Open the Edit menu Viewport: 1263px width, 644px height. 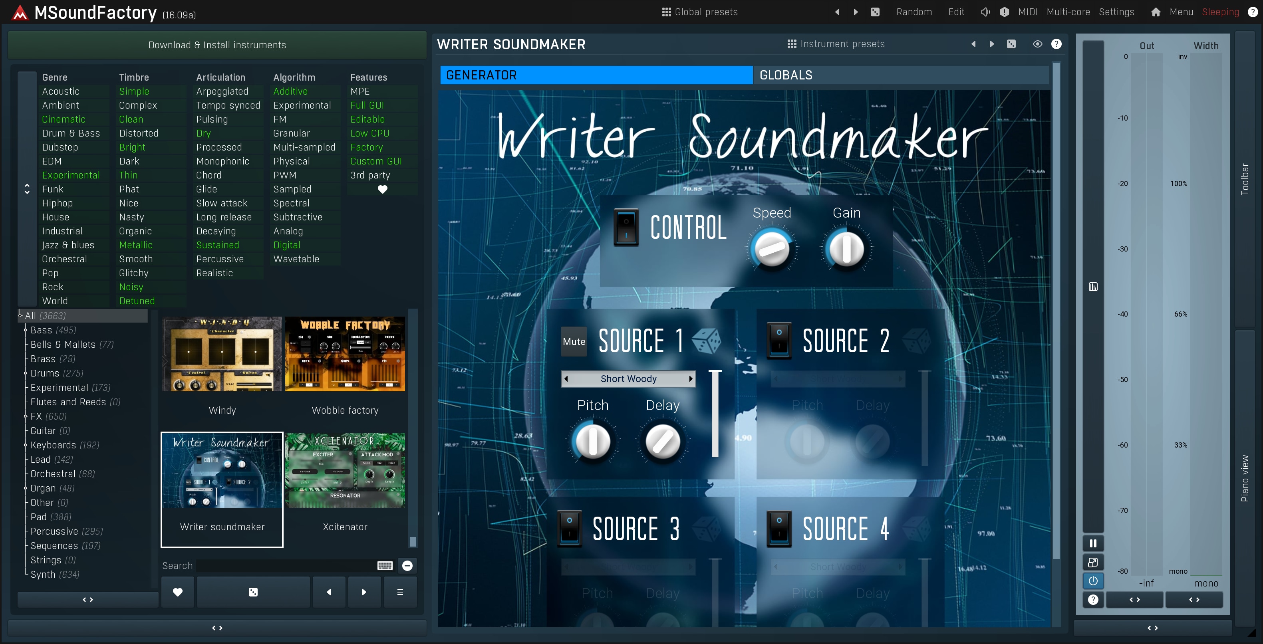tap(956, 12)
